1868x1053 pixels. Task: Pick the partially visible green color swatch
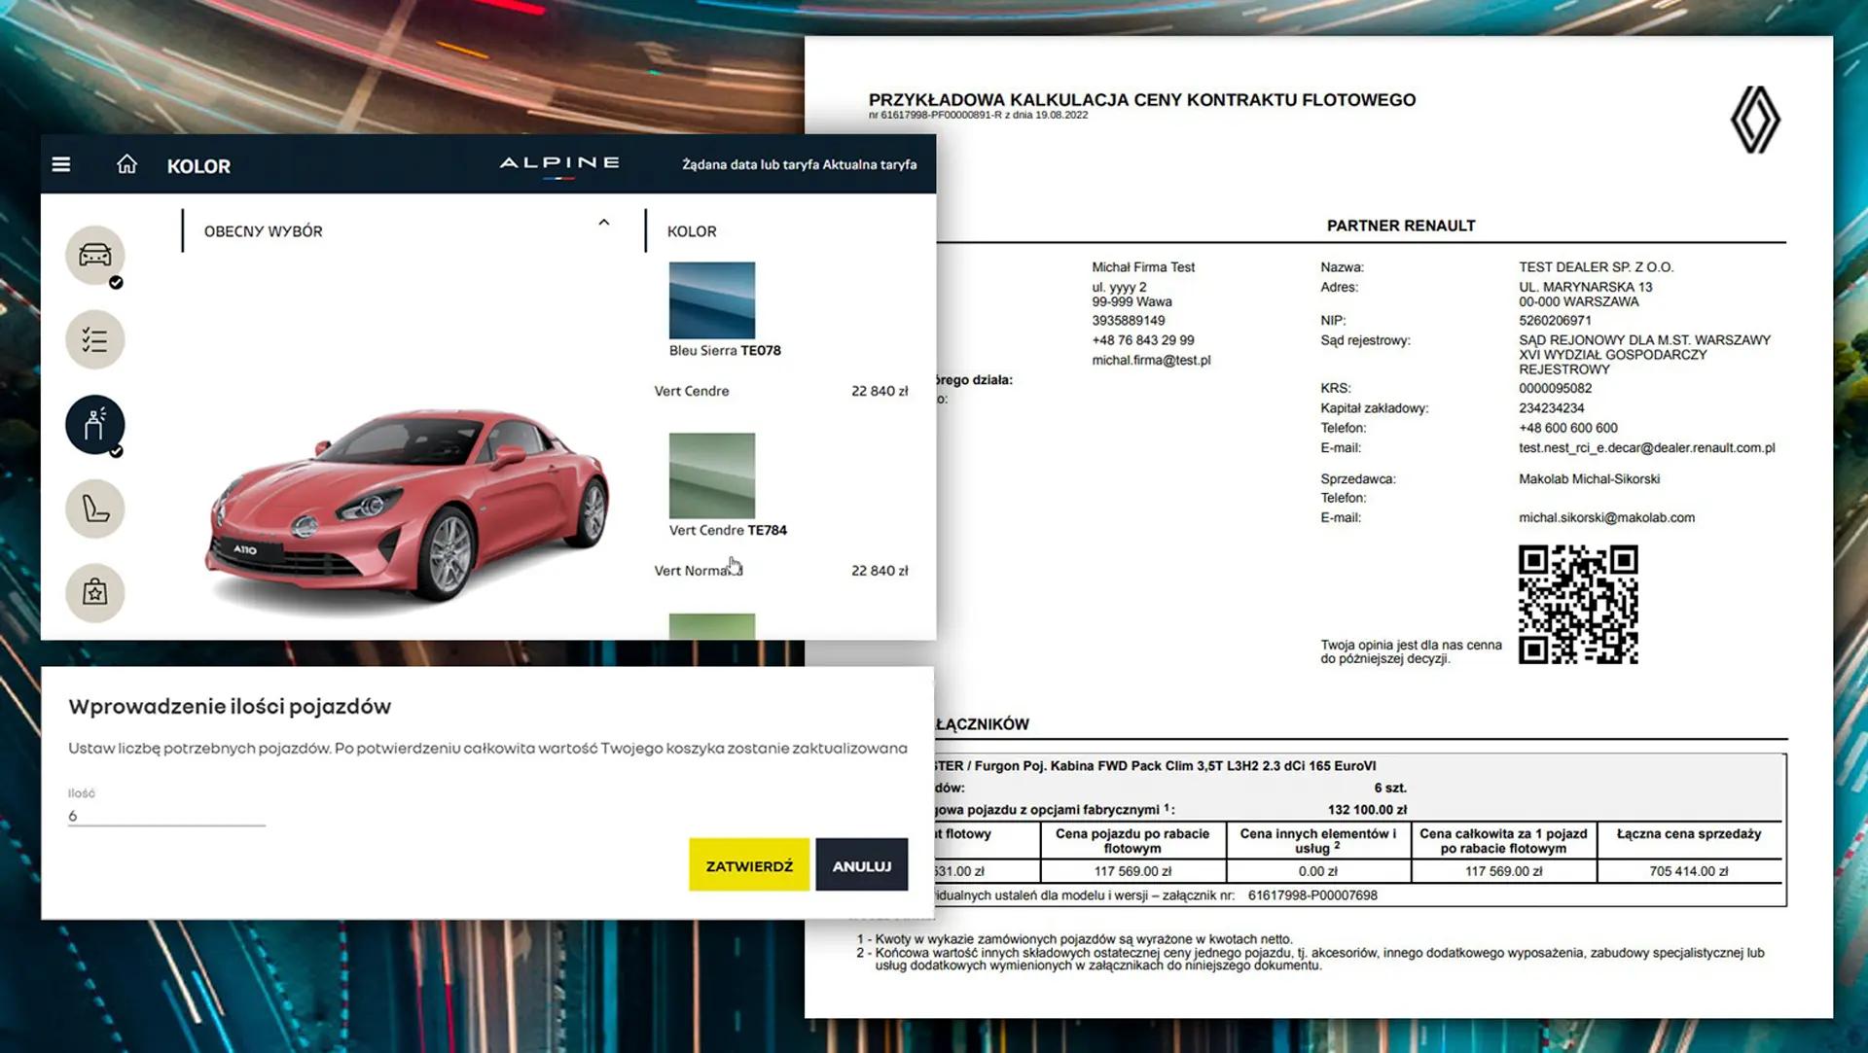(x=711, y=626)
